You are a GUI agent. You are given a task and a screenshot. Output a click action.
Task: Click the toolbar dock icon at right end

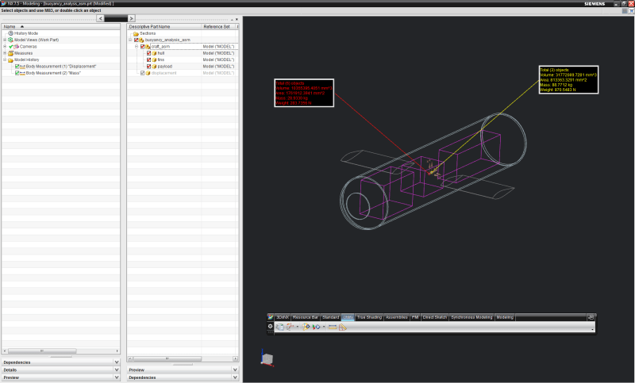[x=591, y=317]
